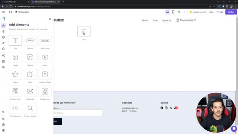Open browser extensions puzzle icon
The width and height of the screenshot is (238, 134).
(x=223, y=6)
